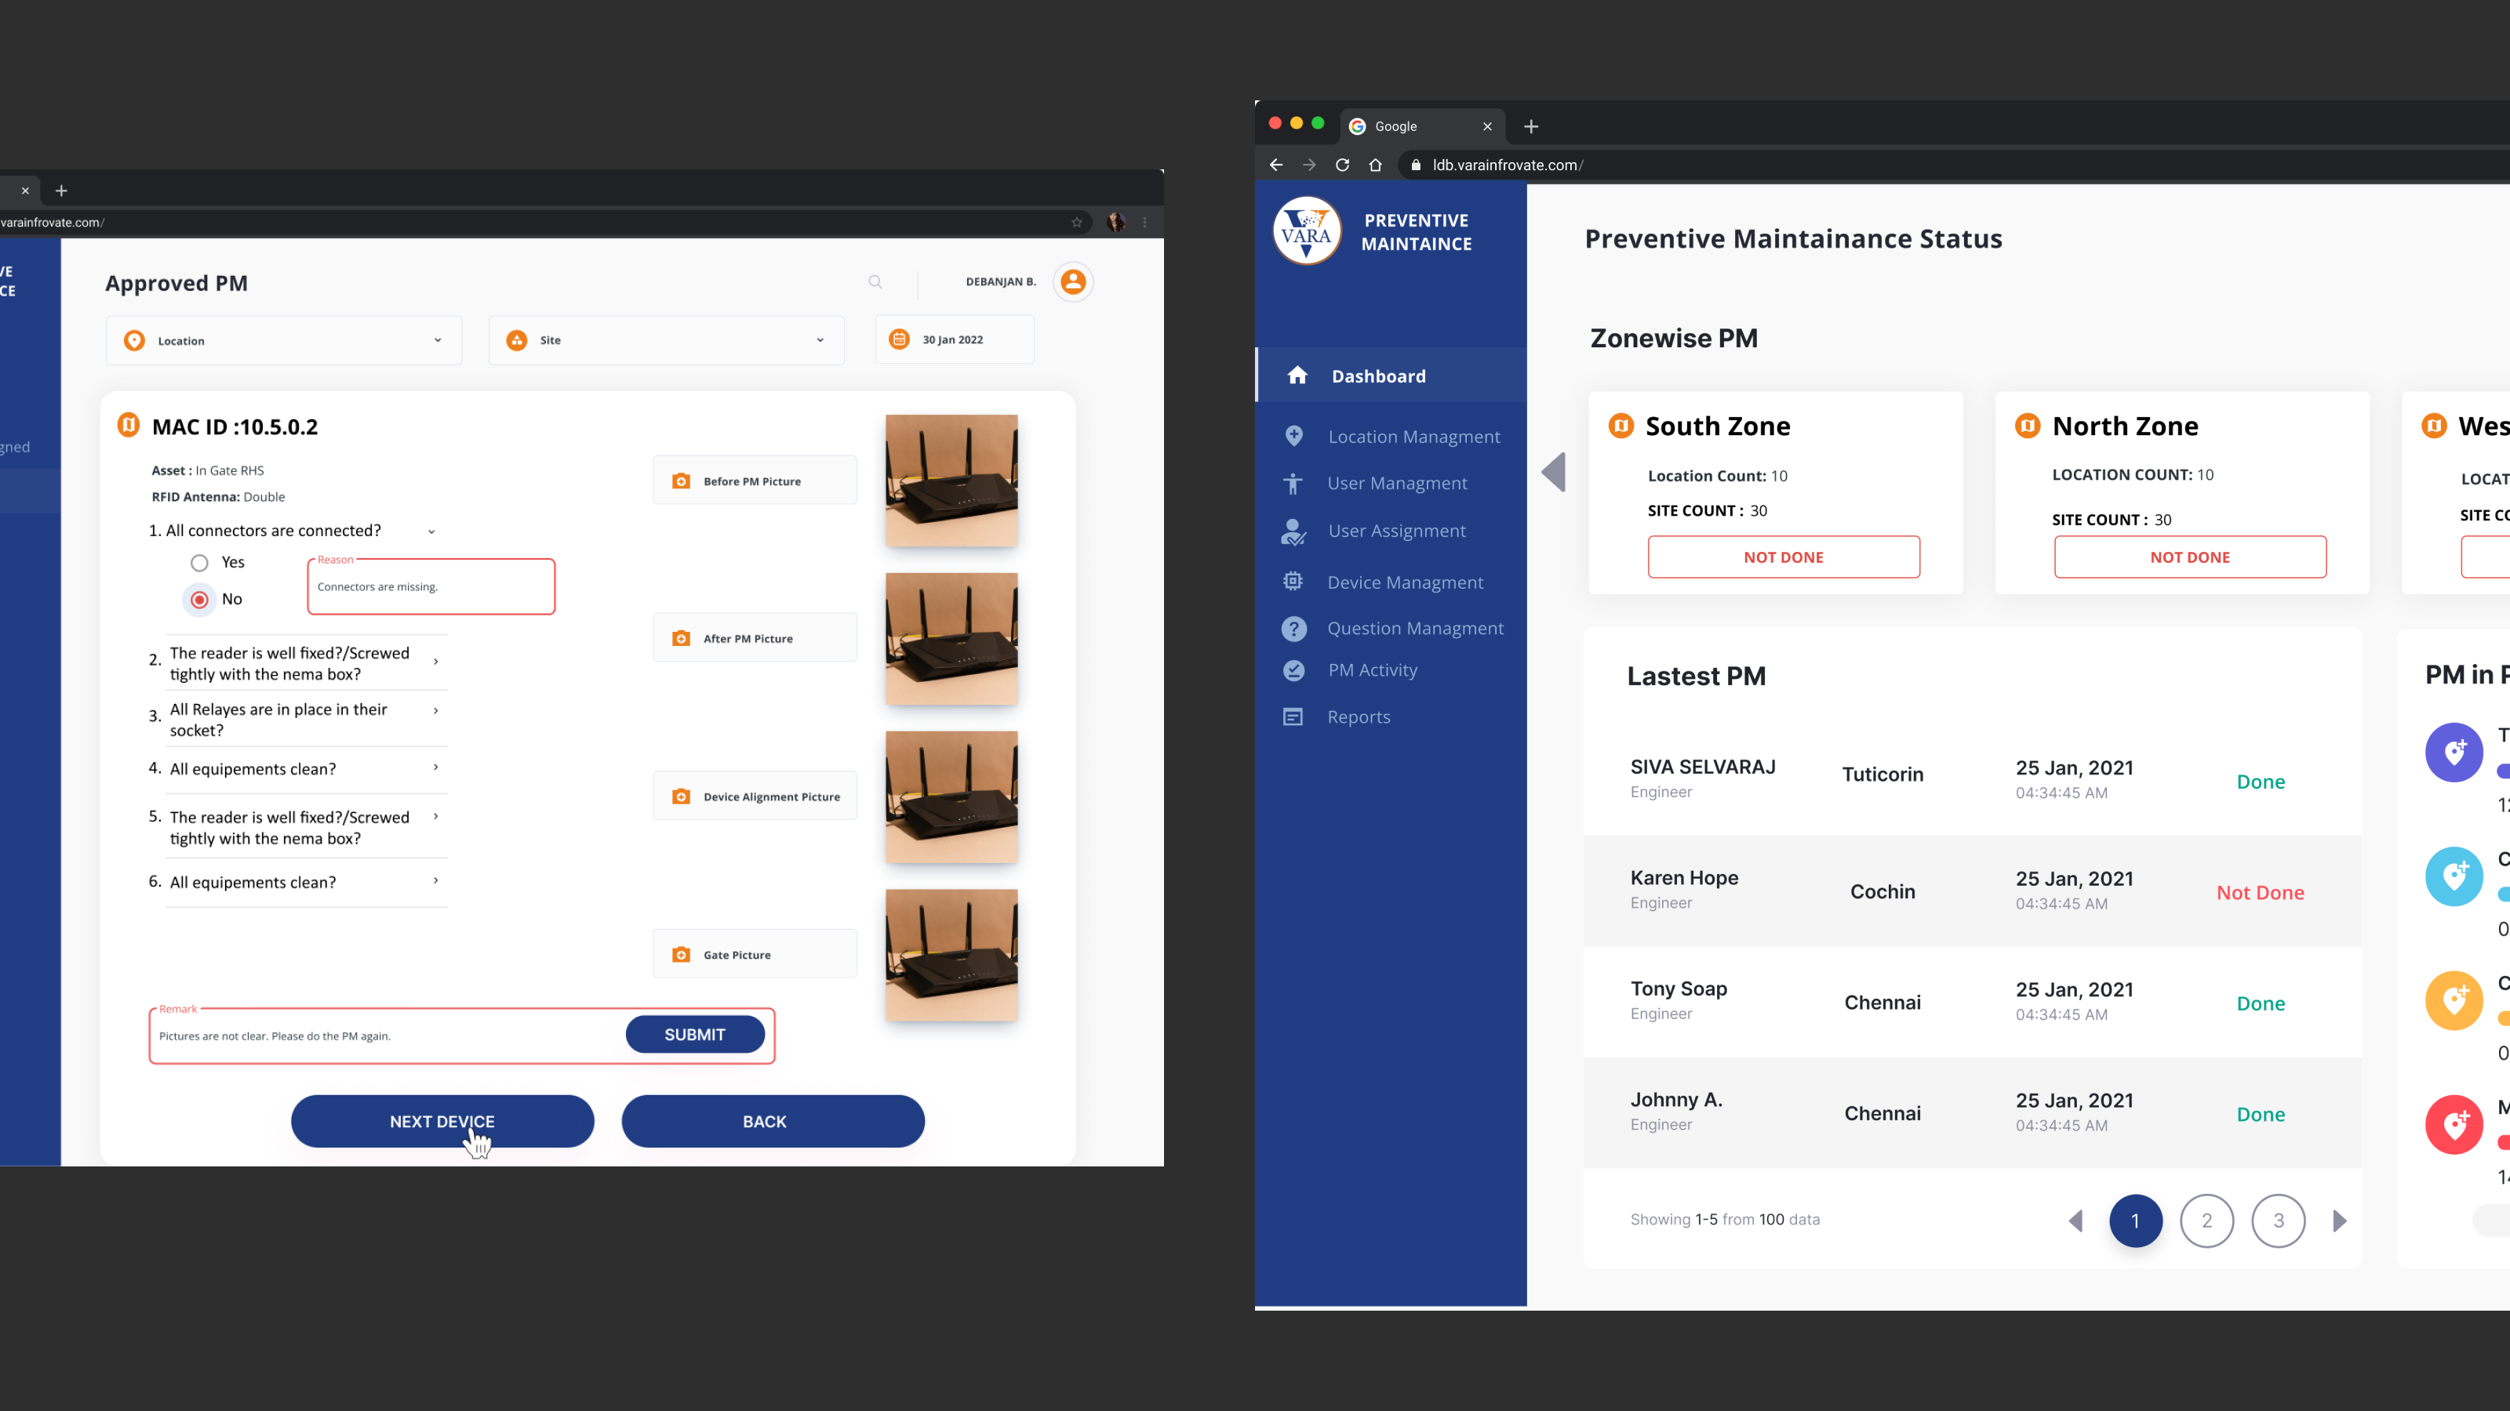2510x1411 pixels.
Task: Open the Location filter dropdown
Action: (x=282, y=340)
